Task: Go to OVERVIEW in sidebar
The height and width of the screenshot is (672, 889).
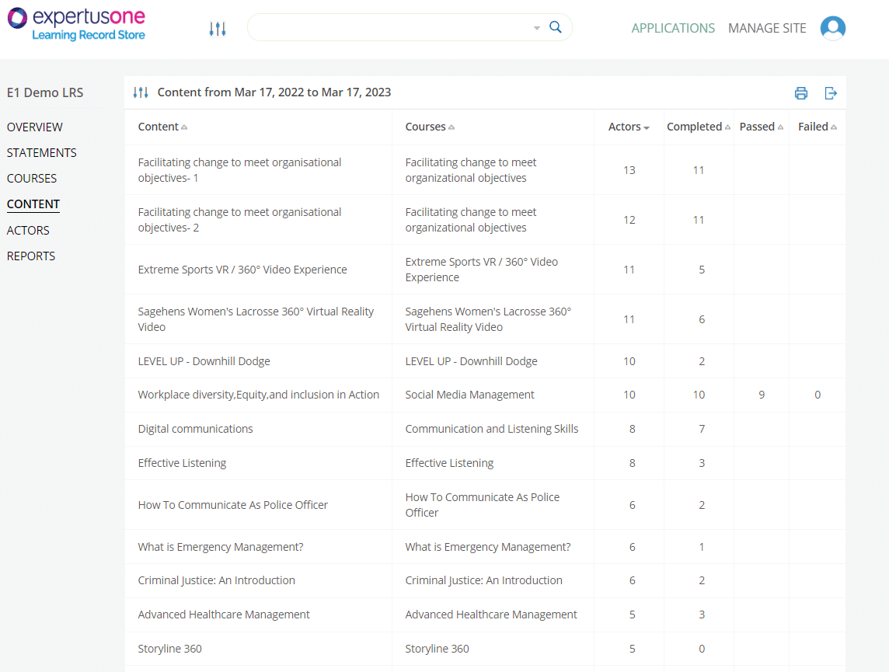Action: (35, 127)
